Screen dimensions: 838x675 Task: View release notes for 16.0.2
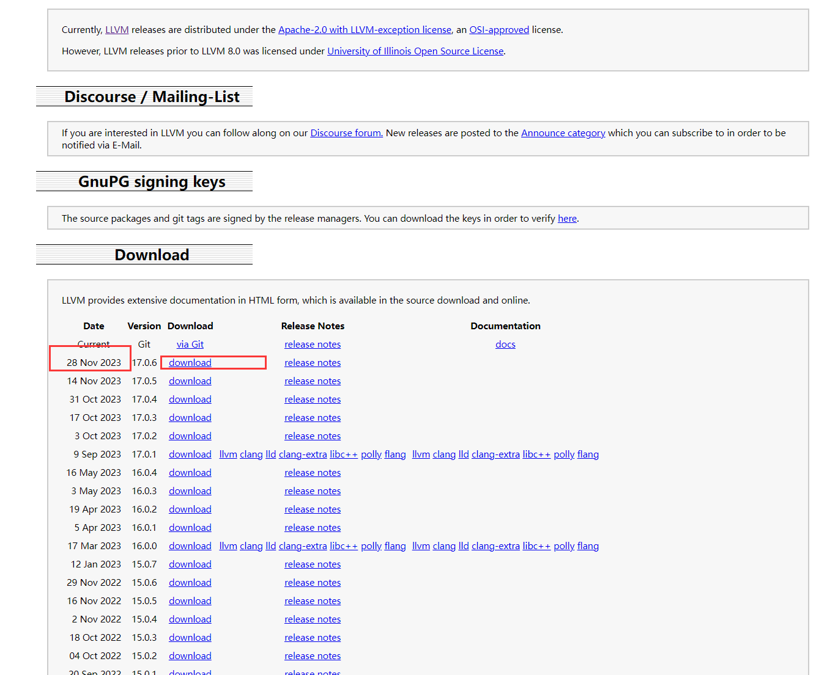[313, 509]
